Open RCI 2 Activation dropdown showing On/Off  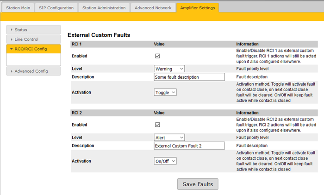coord(165,161)
